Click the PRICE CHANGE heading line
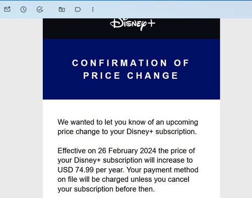Screen dimensions: 252x198 point(131,75)
